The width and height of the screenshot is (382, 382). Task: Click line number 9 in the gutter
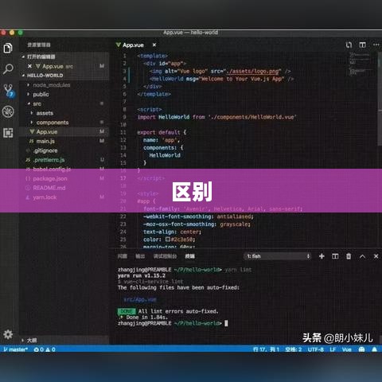pos(124,117)
